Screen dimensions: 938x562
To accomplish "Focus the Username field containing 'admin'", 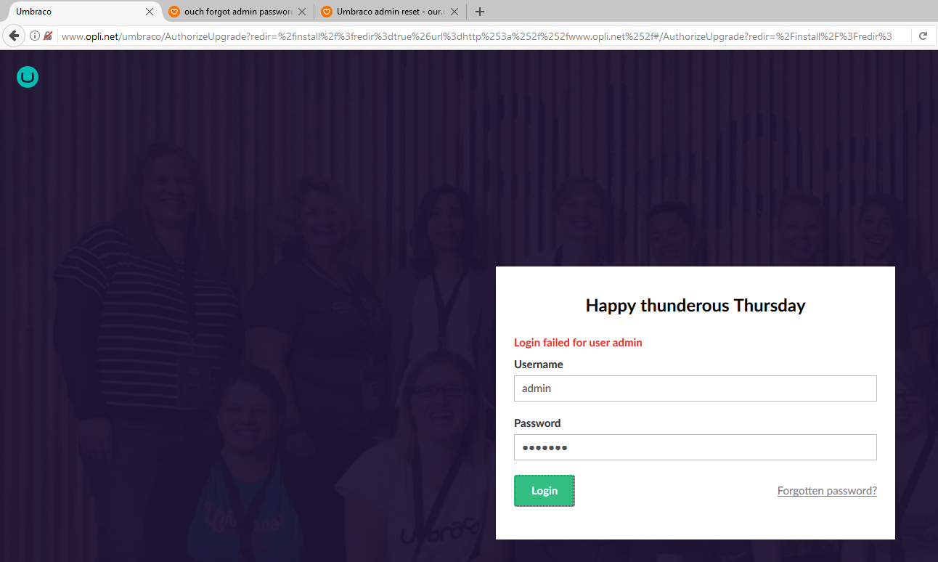I will (695, 388).
